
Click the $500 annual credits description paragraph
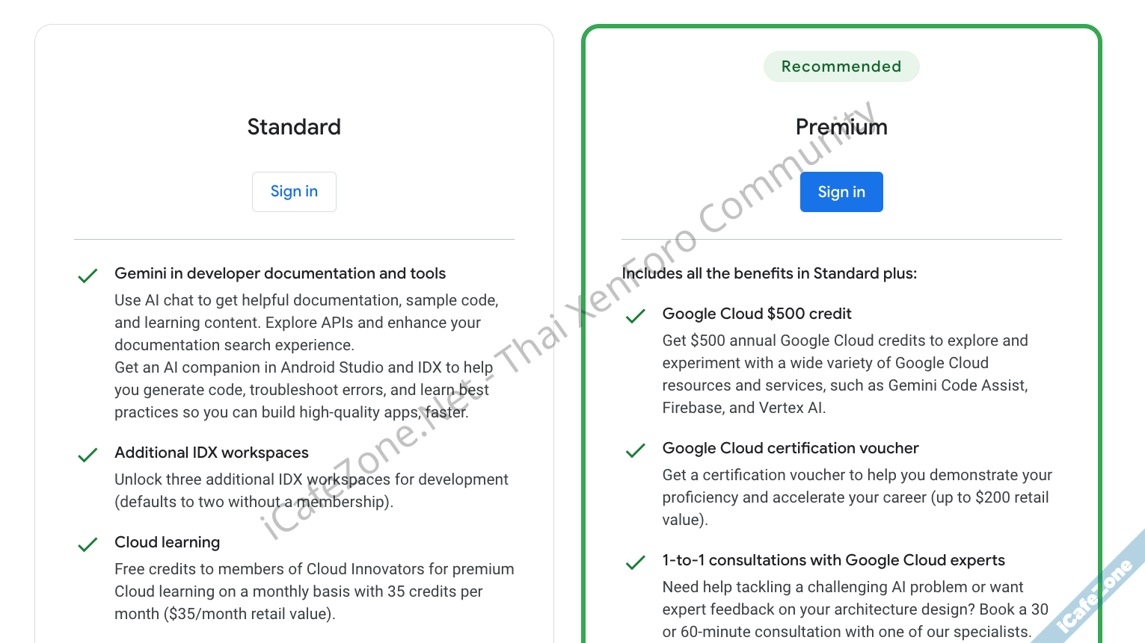click(x=845, y=374)
